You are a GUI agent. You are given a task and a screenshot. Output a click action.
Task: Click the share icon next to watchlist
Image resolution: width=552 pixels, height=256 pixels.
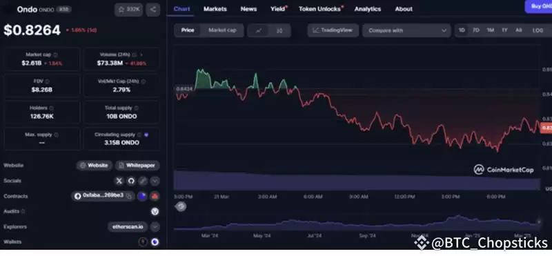[x=152, y=10]
